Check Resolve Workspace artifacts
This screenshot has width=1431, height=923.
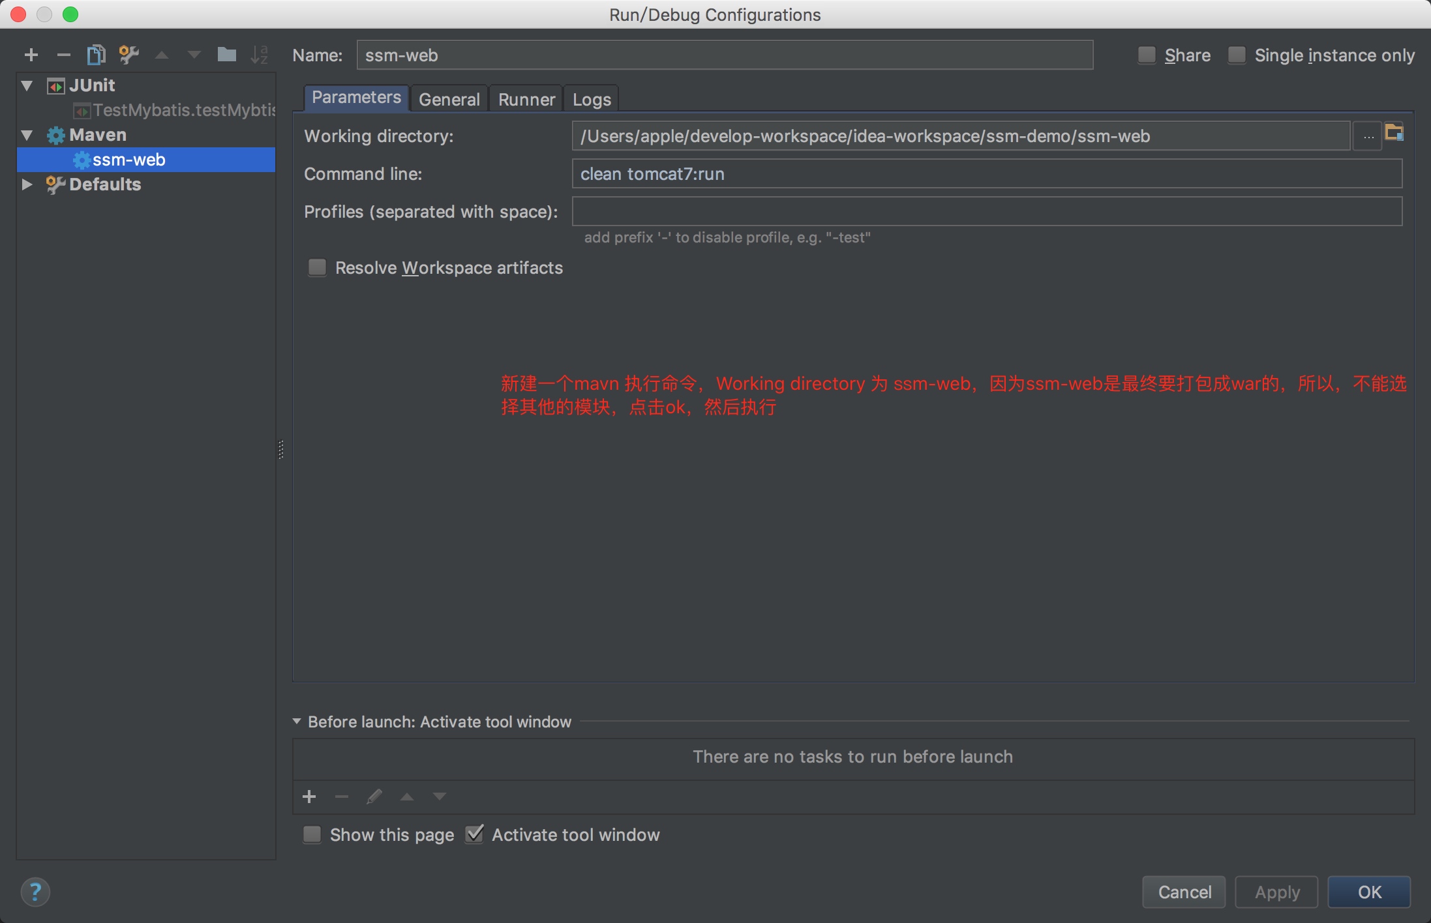[x=317, y=267]
